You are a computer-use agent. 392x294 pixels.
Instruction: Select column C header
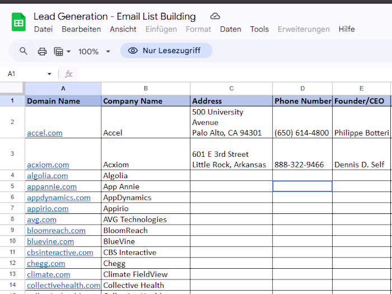[x=231, y=88]
